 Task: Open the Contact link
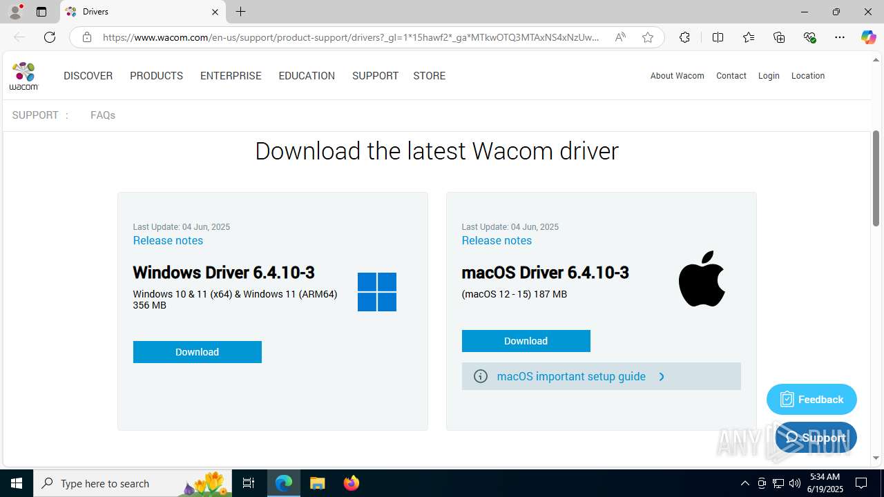pyautogui.click(x=731, y=76)
